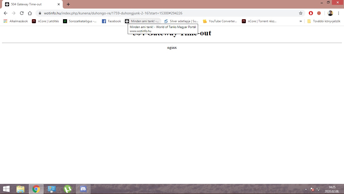Open the Chrome three-dot menu
This screenshot has height=194, width=344.
338,13
